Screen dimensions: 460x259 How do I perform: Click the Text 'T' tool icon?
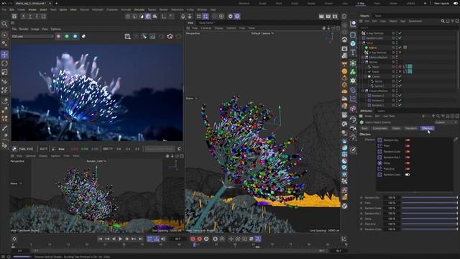coord(353,53)
